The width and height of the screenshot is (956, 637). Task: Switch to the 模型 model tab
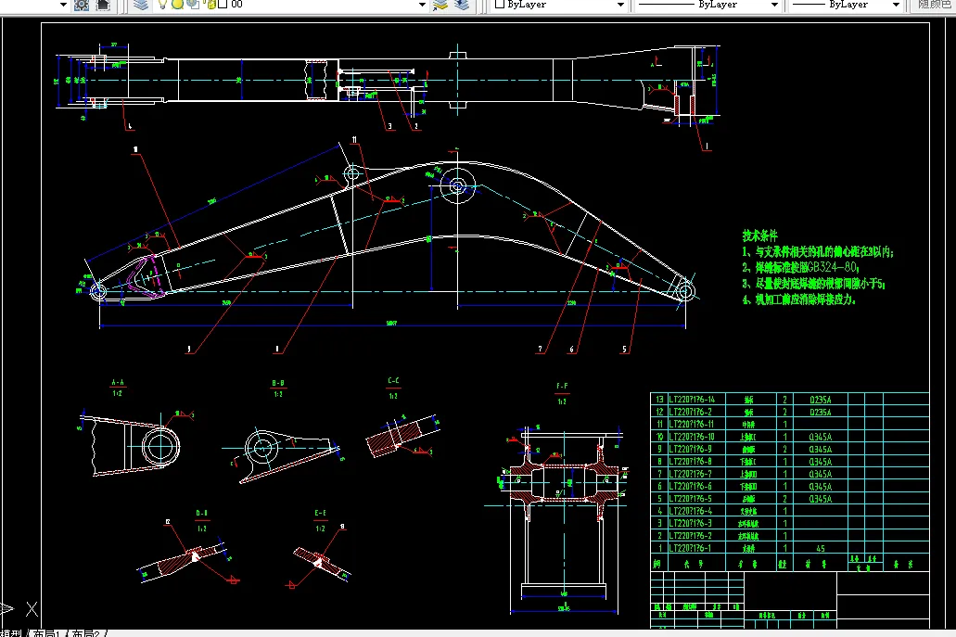(11, 633)
